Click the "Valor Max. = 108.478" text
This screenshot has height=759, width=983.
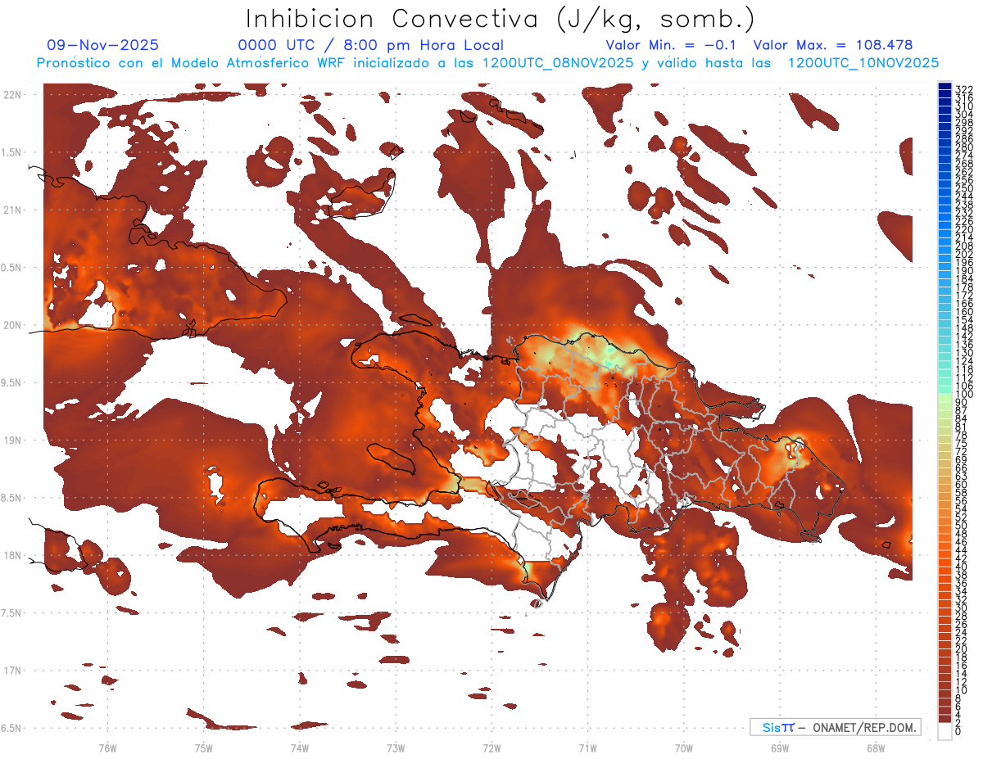click(832, 45)
